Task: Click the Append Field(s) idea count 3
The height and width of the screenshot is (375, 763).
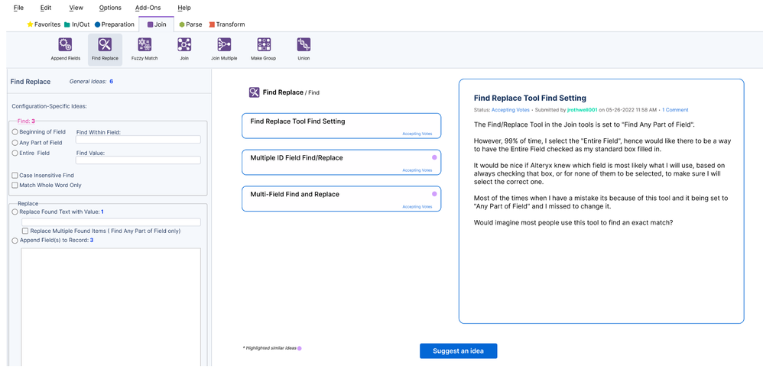Action: click(x=92, y=241)
